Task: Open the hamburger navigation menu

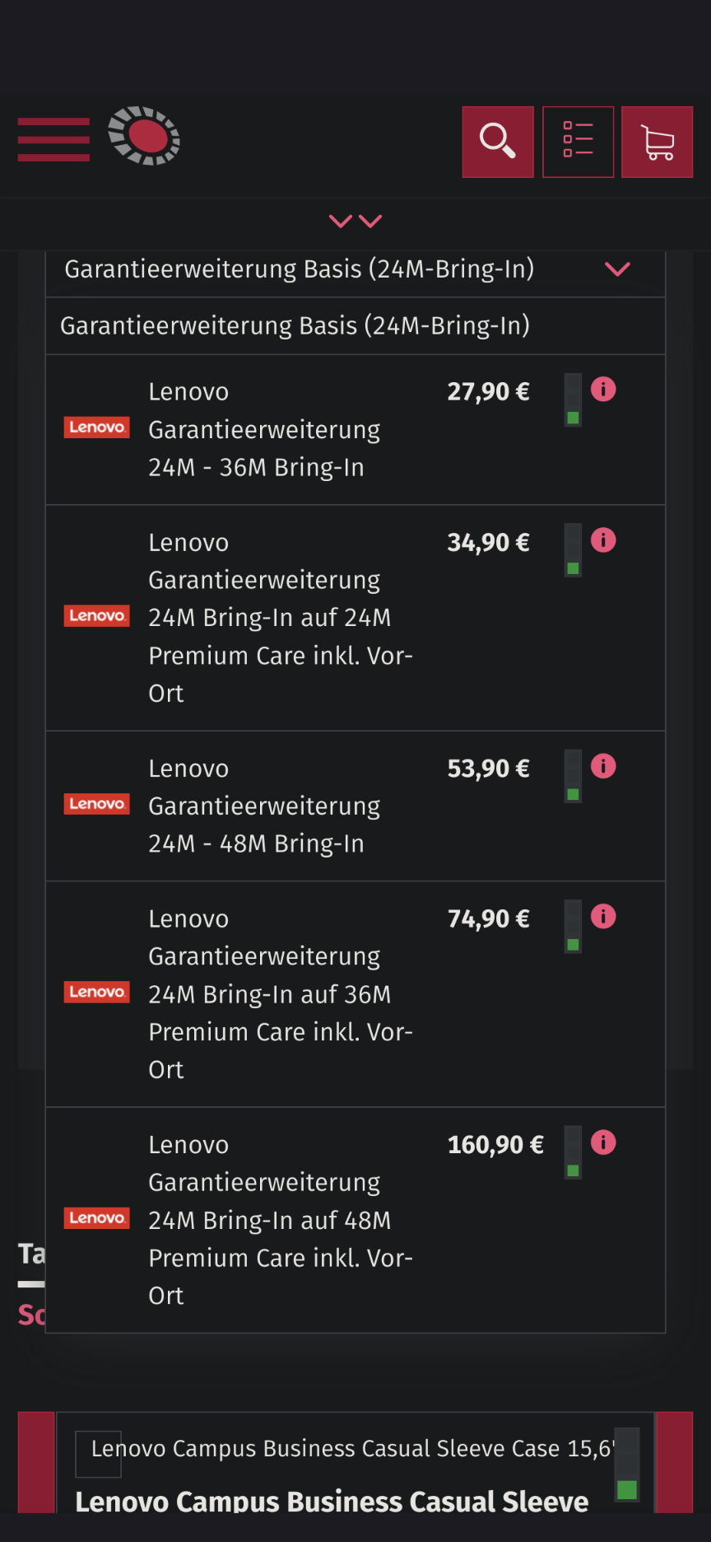Action: [53, 139]
